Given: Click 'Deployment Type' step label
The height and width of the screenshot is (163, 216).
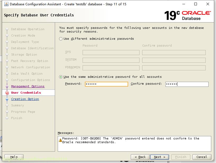Looking at the screenshot, I should pos(25,42).
